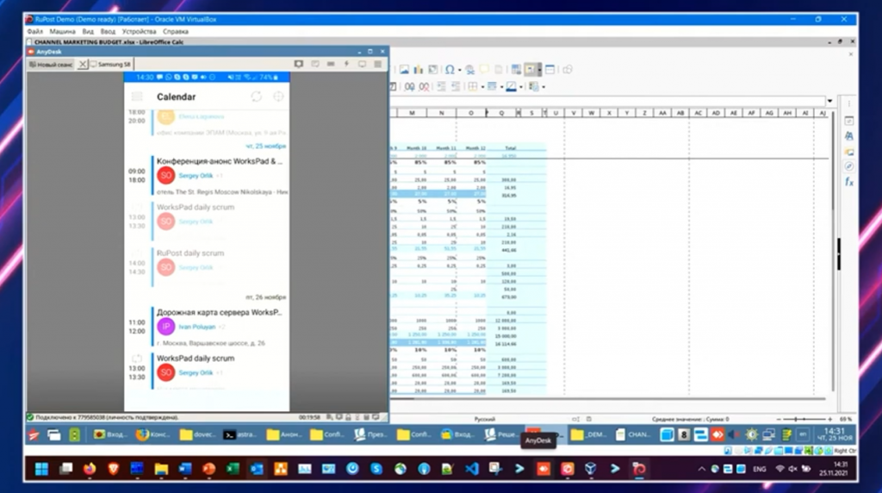Click the AnyDesk keyboard icon
This screenshot has height=493, width=882.
point(331,64)
